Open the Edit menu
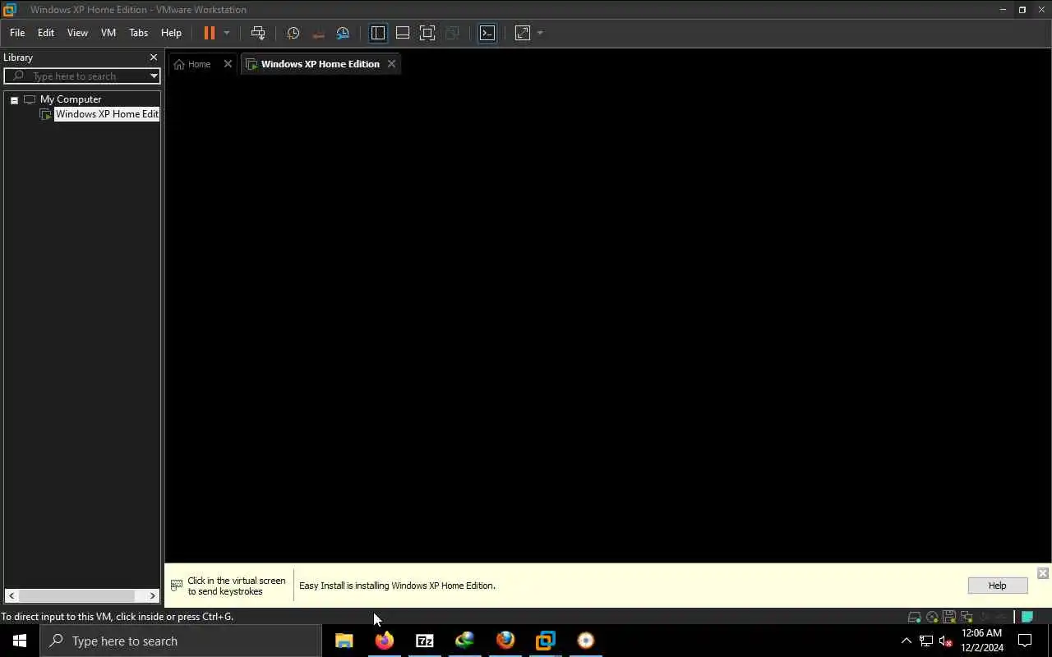The image size is (1052, 657). [x=46, y=33]
